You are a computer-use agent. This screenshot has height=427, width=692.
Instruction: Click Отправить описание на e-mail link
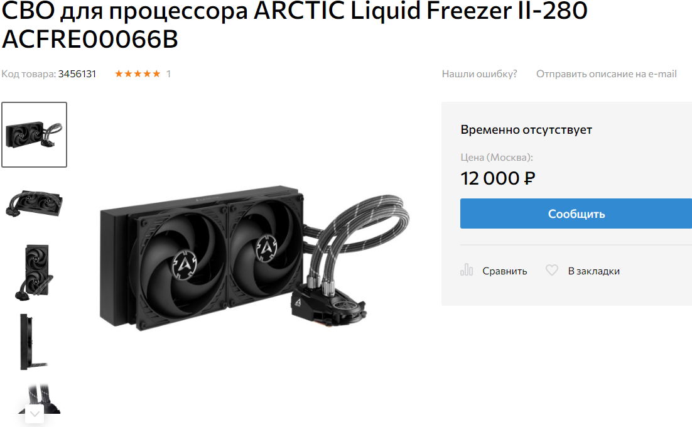(x=607, y=73)
